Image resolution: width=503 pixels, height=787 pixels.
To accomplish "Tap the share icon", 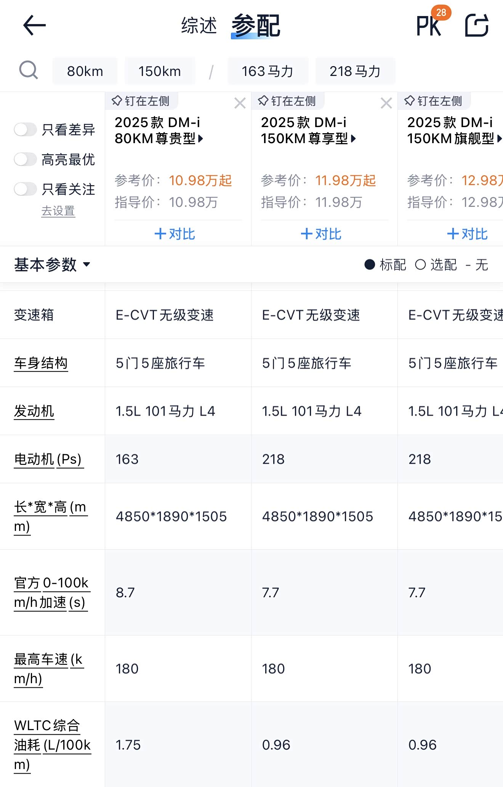I will coord(477,25).
